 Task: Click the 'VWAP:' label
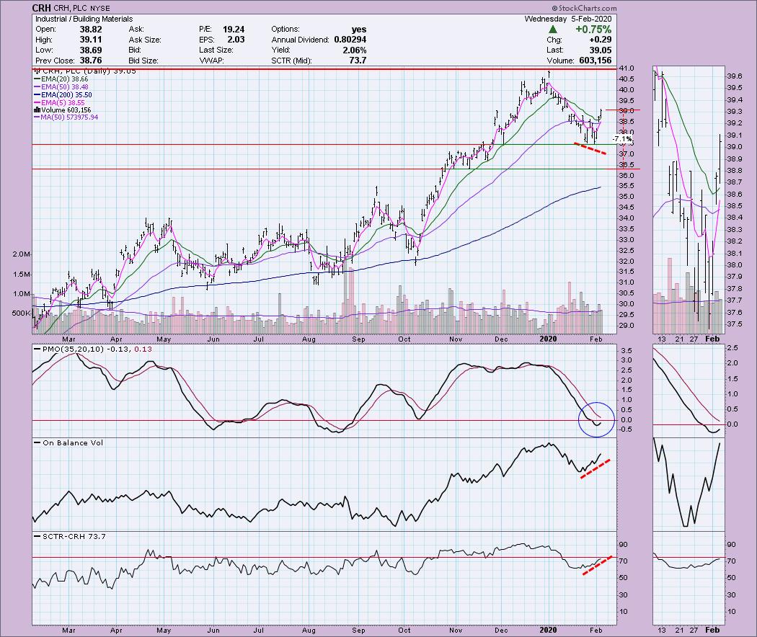211,61
